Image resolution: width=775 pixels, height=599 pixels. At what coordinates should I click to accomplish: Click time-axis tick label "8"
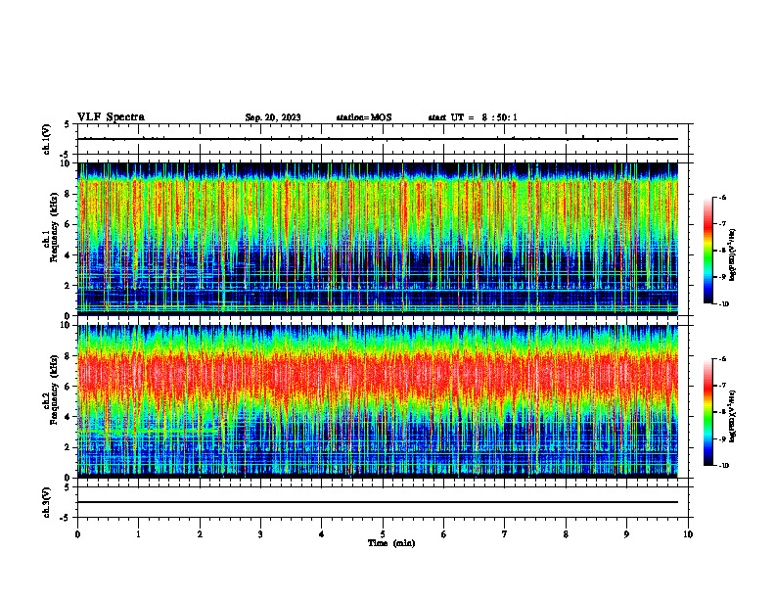pos(566,534)
